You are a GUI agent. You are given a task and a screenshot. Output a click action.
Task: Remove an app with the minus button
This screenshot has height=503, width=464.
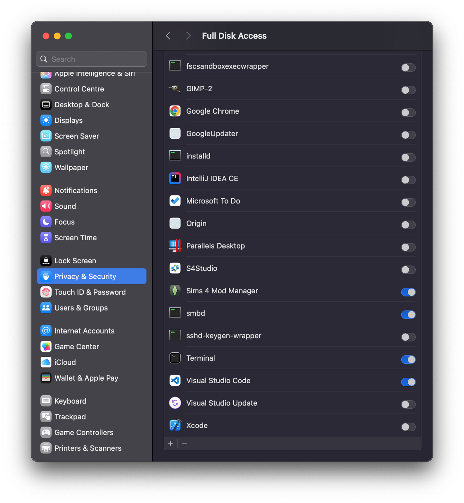[185, 444]
